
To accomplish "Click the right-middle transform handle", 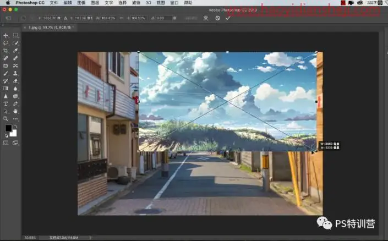I will [x=316, y=101].
